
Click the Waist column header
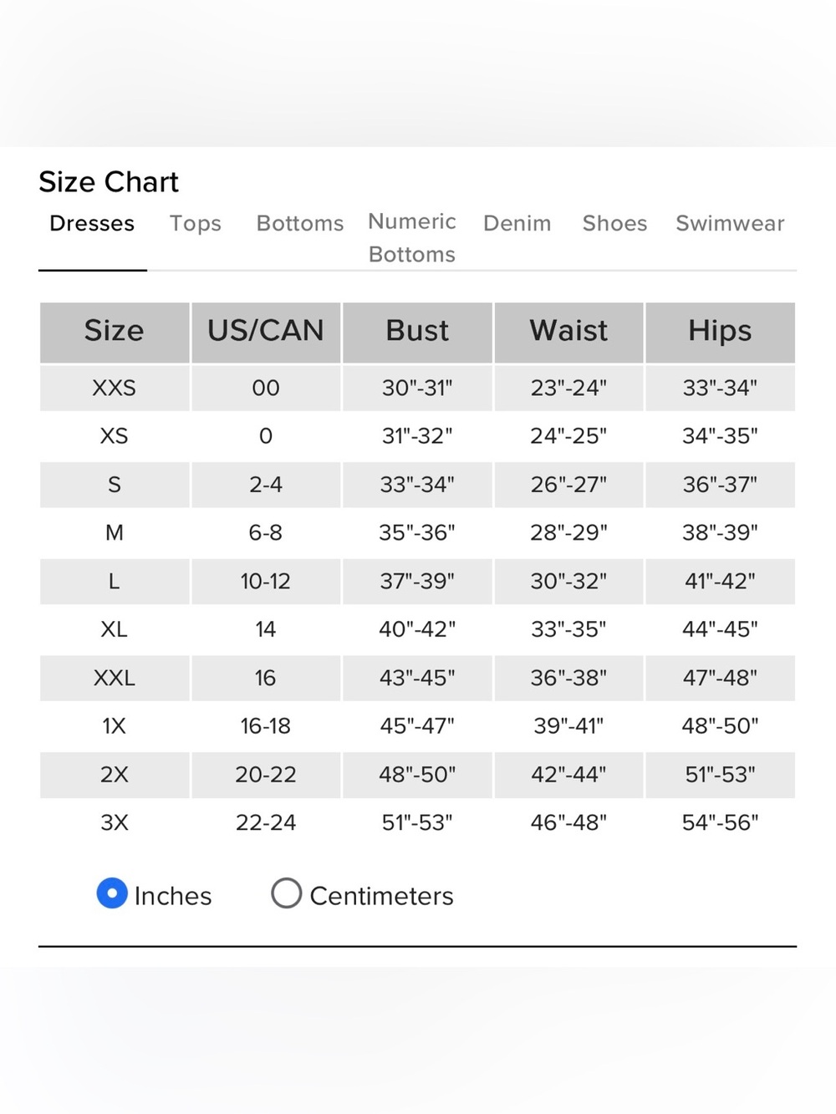(568, 332)
